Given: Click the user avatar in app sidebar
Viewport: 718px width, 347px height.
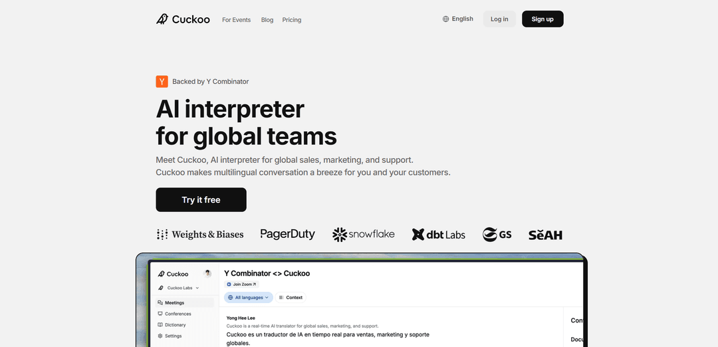Looking at the screenshot, I should pyautogui.click(x=207, y=274).
